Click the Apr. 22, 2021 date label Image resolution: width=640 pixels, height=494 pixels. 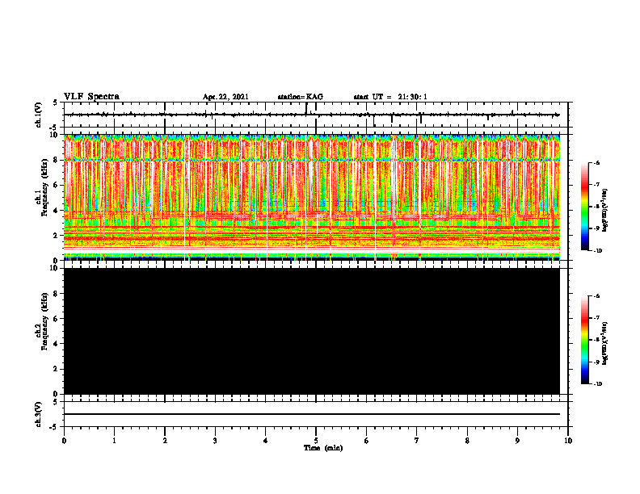pos(225,97)
